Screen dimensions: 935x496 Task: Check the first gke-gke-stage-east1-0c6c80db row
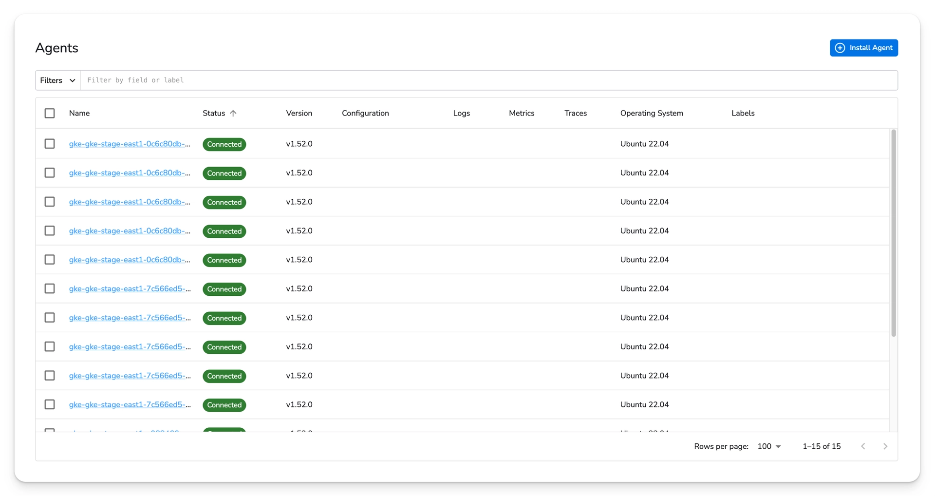point(50,144)
